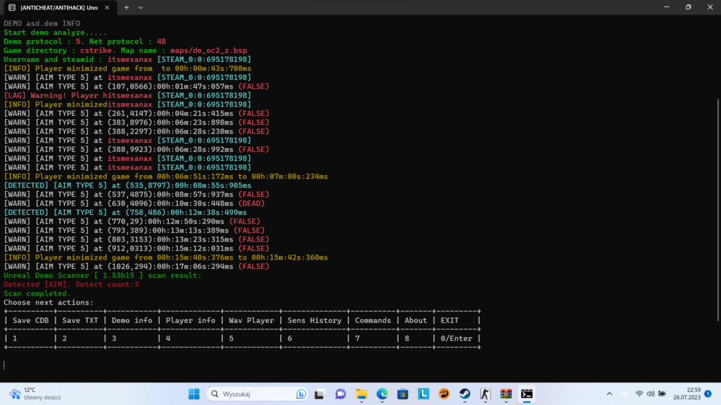Click the map name maps/de_oc2_z.bsp
The height and width of the screenshot is (405, 721).
pos(209,50)
